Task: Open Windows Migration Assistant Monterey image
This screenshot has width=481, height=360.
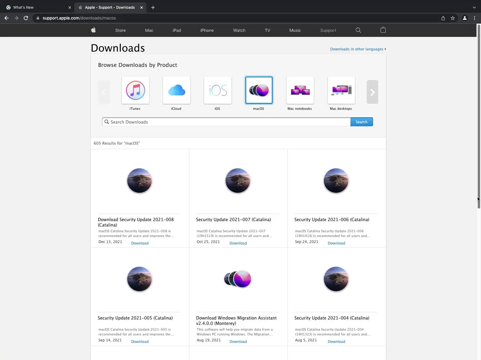Action: tap(238, 279)
